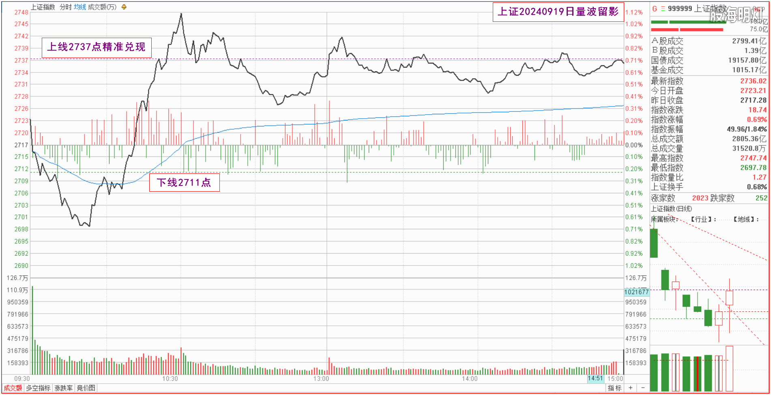Click the 2748 price axis label
The width and height of the screenshot is (771, 395).
coord(21,13)
